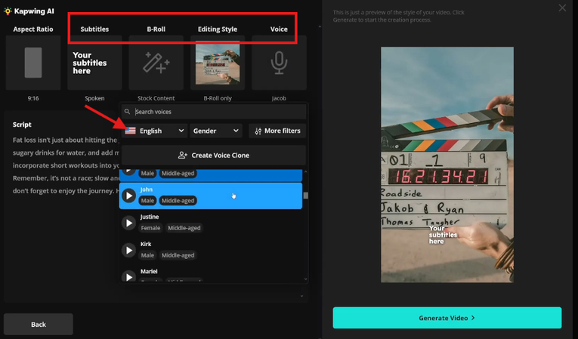Click the B-Roll heading

[x=156, y=29]
